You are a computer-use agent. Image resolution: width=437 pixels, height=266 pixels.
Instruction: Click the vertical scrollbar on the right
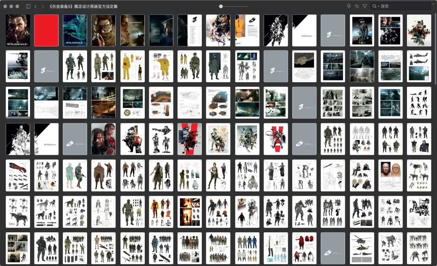coord(435,49)
